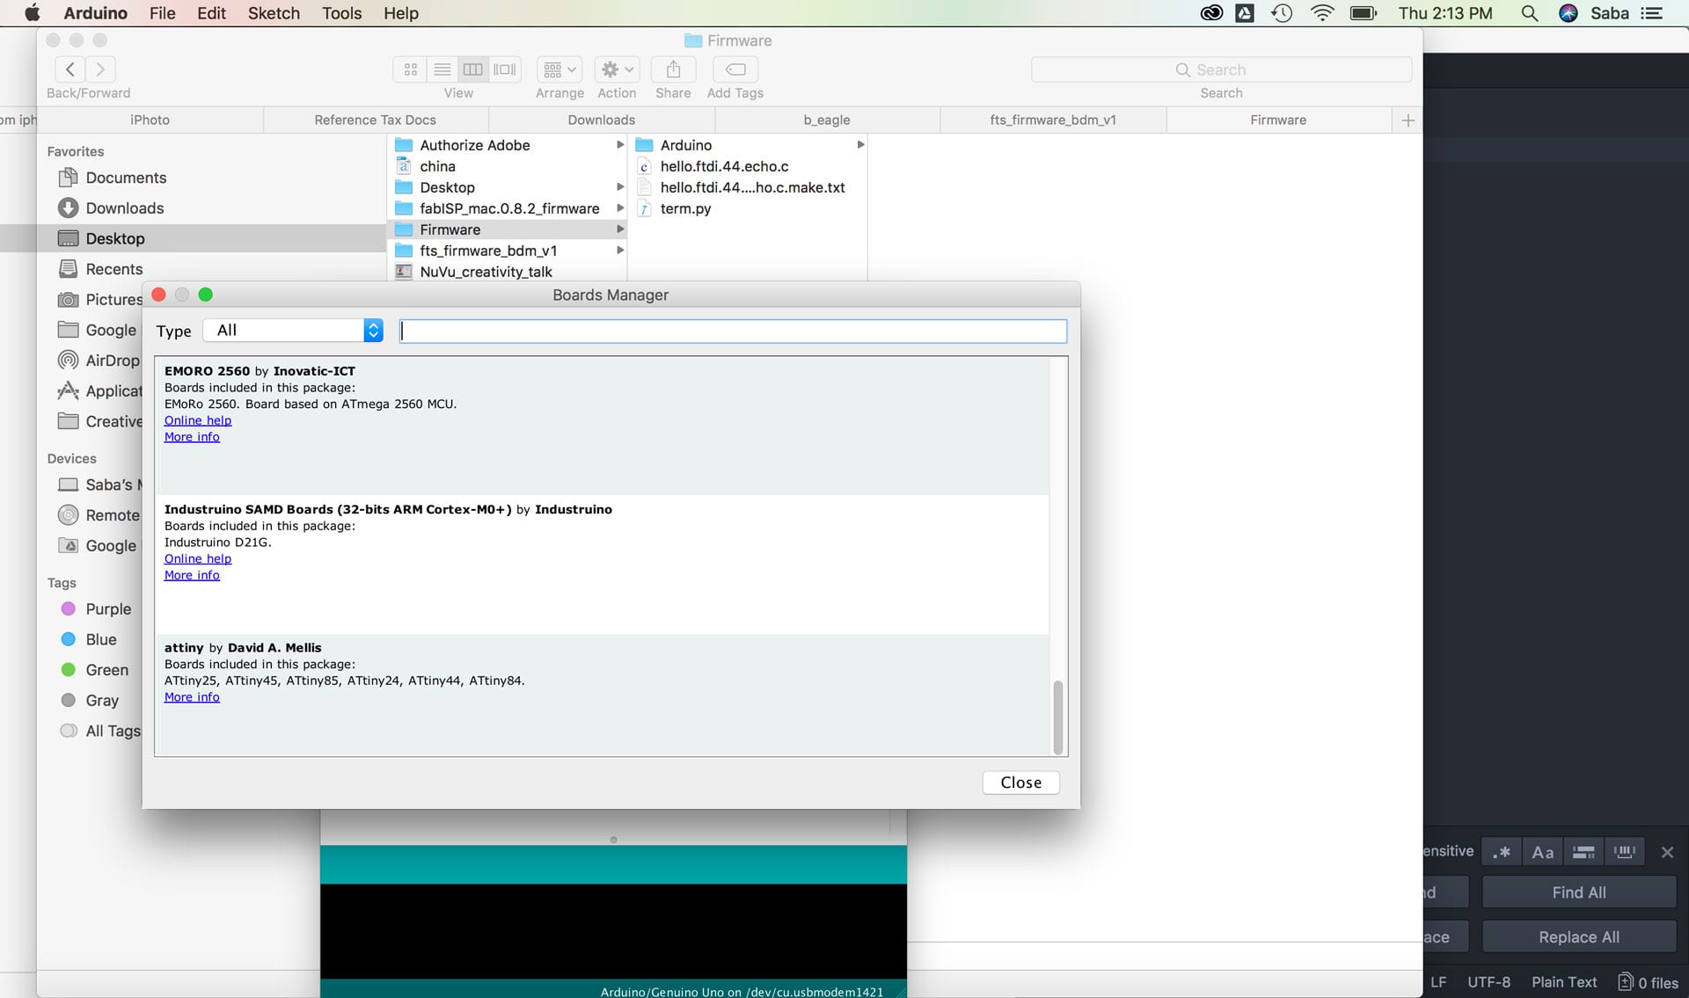Click UTF-8 encoding in editor status bar
The width and height of the screenshot is (1689, 998).
tap(1488, 982)
